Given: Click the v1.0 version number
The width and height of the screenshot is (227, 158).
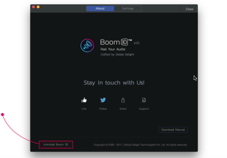Looking at the screenshot, I should [136, 43].
